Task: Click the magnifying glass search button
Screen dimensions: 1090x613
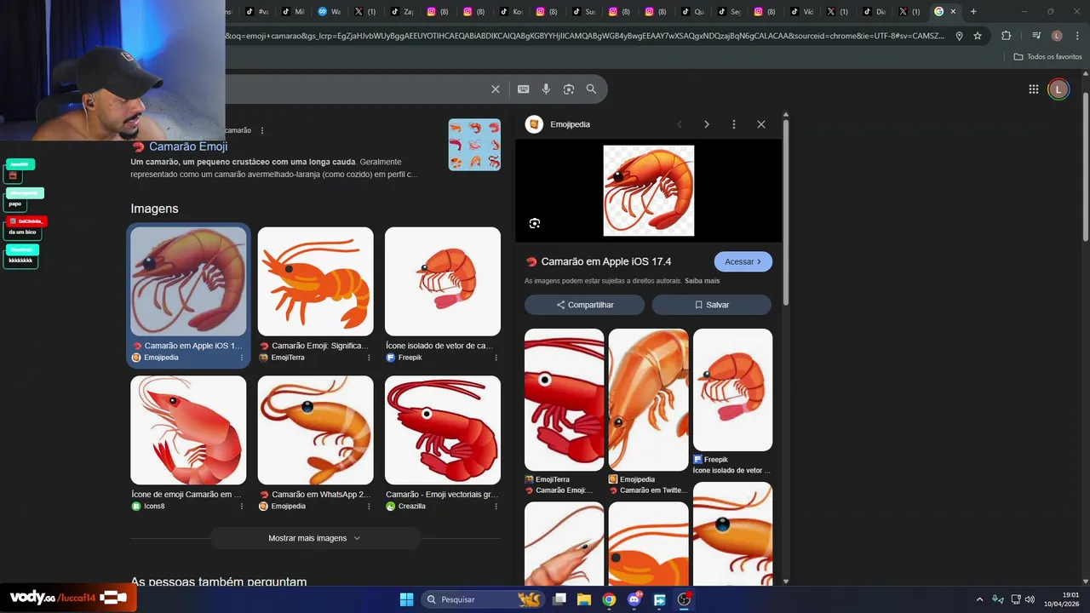Action: [591, 89]
